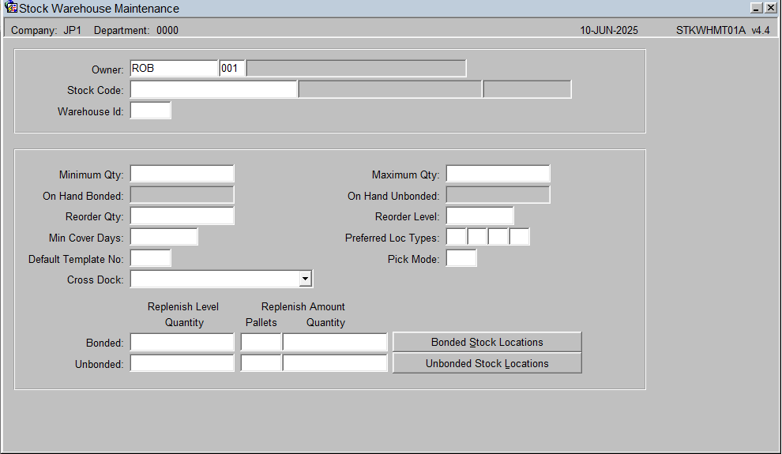Select the Pick Mode field
This screenshot has width=782, height=454.
(461, 258)
